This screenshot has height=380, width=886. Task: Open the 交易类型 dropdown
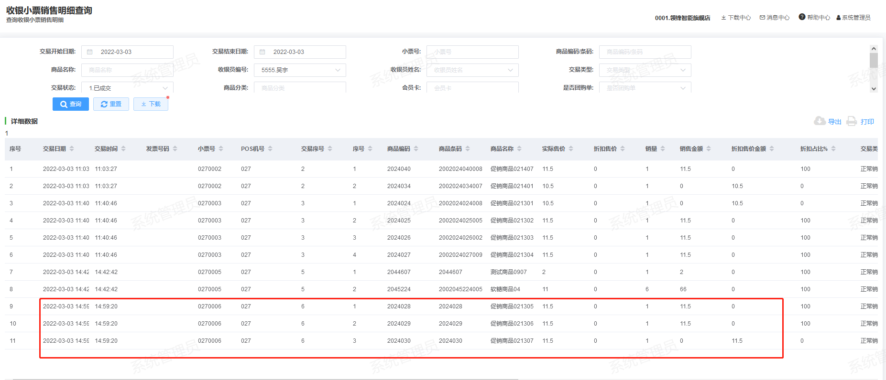pos(682,70)
